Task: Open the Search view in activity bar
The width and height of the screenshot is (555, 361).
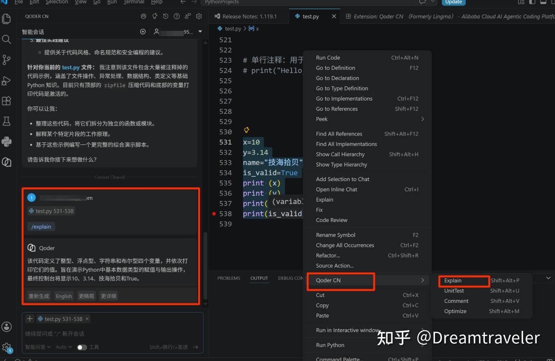Action: point(7,39)
